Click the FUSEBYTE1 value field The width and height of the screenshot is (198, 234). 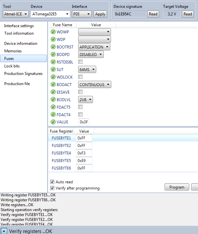pyautogui.click(x=84, y=138)
